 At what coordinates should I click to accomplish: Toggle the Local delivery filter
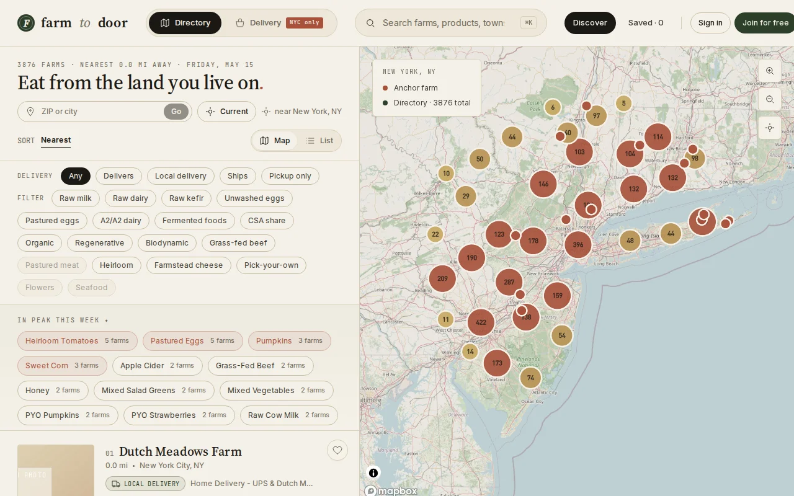click(181, 176)
